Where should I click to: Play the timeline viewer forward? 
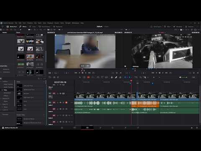(x=163, y=73)
